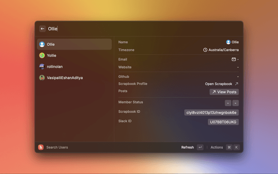Viewport: 278px width, 174px height.
Task: Click Ollie's avatar in the Name row
Action: point(228,42)
